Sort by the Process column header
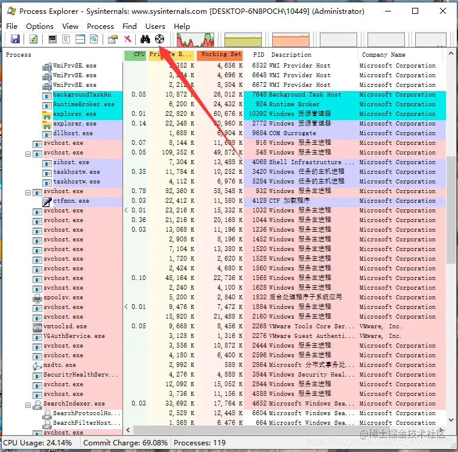Screen dimensions: 458x452 tap(63, 55)
